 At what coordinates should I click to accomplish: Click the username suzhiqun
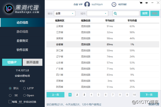[97, 4]
